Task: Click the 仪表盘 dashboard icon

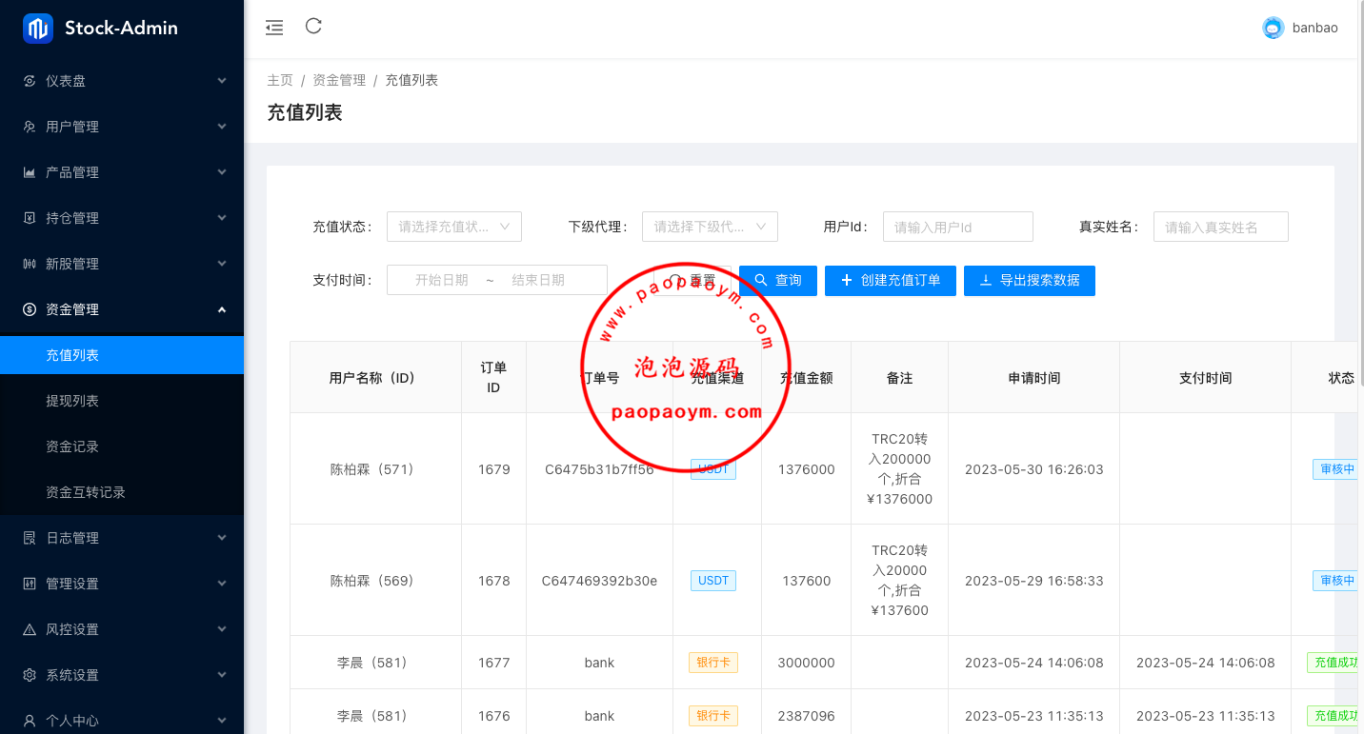Action: 30,81
